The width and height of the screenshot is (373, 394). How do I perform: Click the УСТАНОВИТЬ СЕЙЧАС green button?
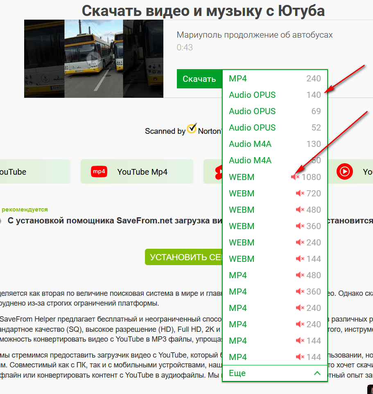184,257
